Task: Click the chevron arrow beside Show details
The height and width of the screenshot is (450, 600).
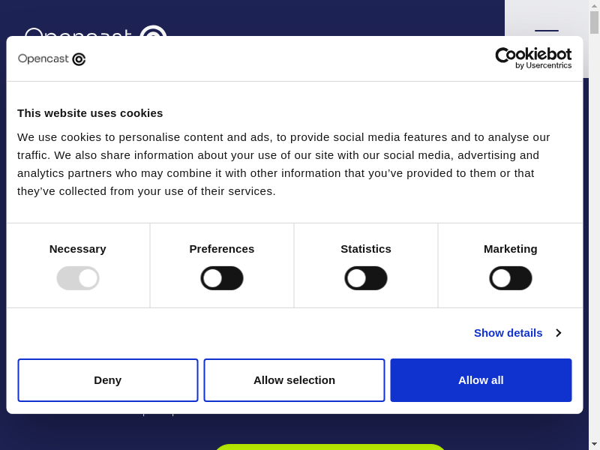Action: 558,333
